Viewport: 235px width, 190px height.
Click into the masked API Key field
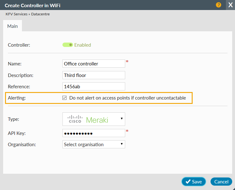tap(94, 133)
